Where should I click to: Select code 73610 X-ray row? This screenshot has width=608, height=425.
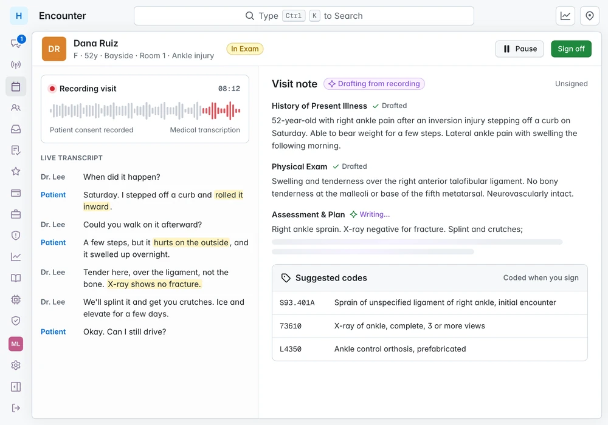pyautogui.click(x=430, y=326)
